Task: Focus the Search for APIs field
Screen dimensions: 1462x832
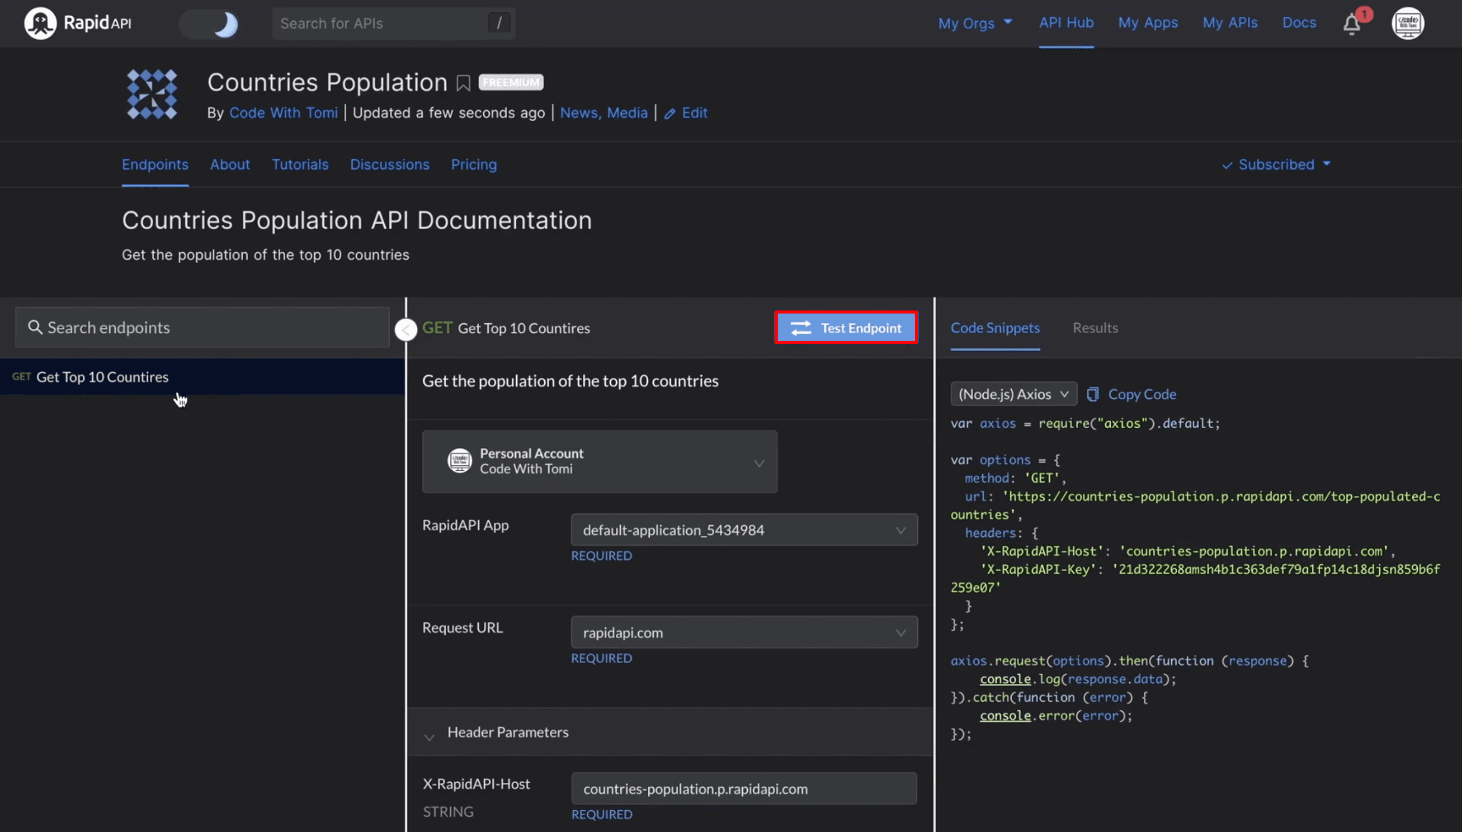Action: (x=393, y=23)
